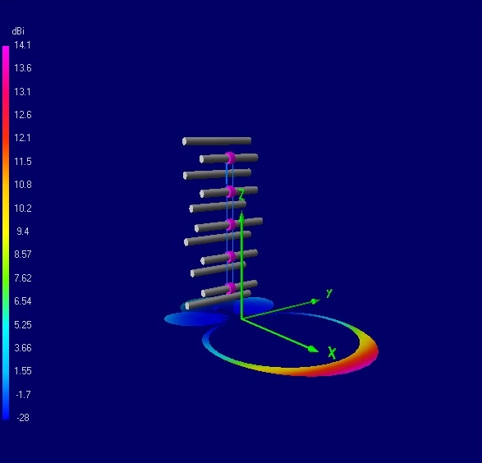Click the second magenta feed source marker
The width and height of the screenshot is (482, 463).
click(231, 192)
